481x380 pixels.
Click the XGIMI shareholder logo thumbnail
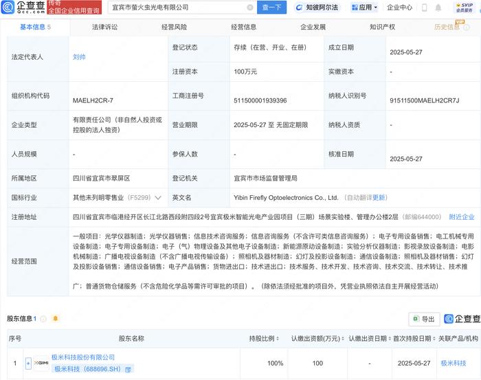41,363
